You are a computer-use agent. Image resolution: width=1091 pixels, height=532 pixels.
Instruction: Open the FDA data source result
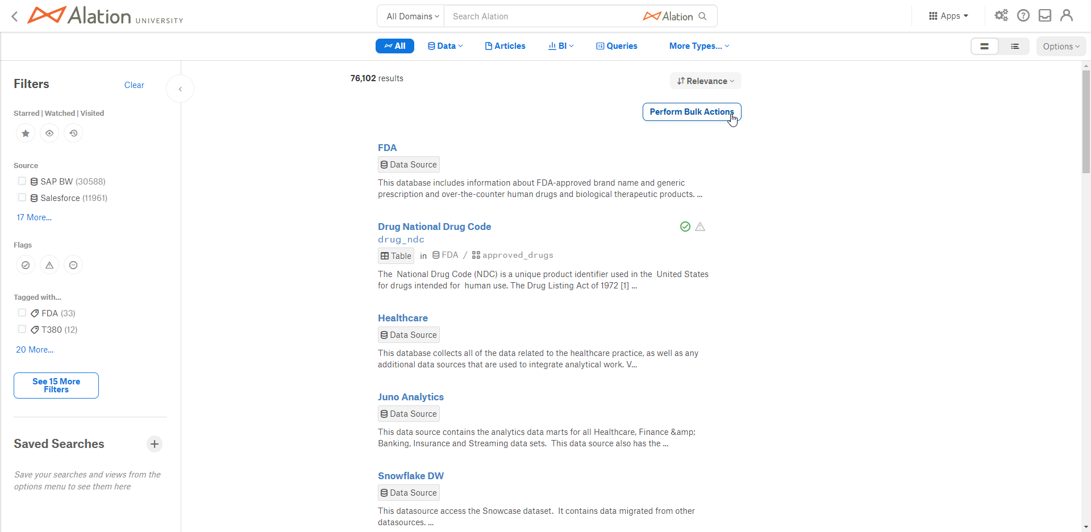(387, 148)
